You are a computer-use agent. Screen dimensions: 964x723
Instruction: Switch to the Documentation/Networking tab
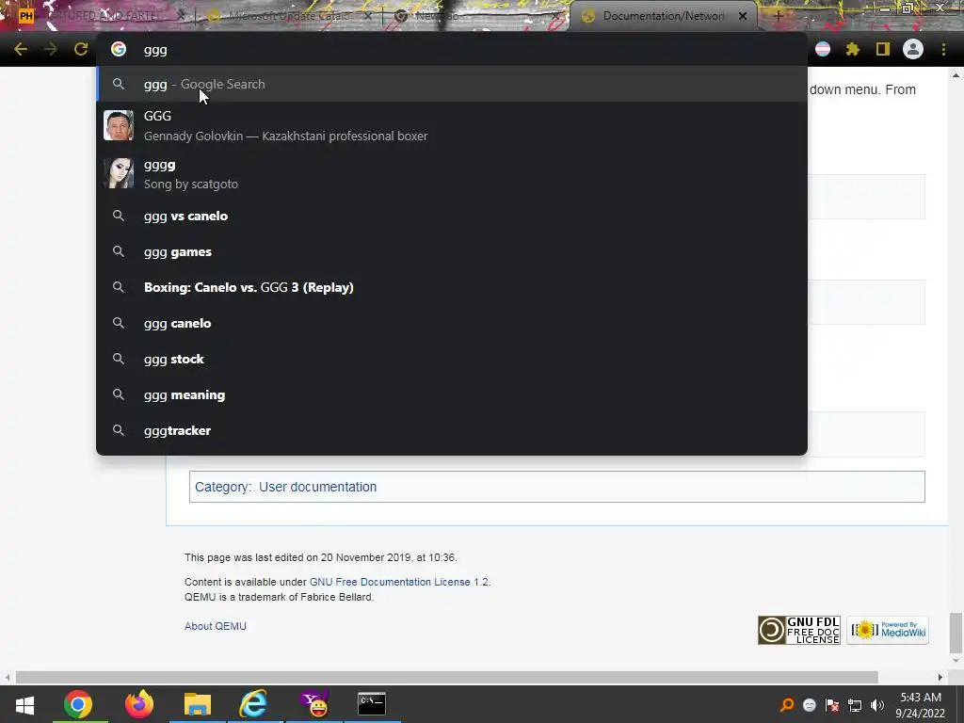tap(663, 16)
